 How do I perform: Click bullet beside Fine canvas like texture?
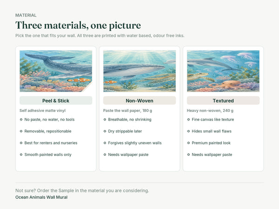[188, 119]
